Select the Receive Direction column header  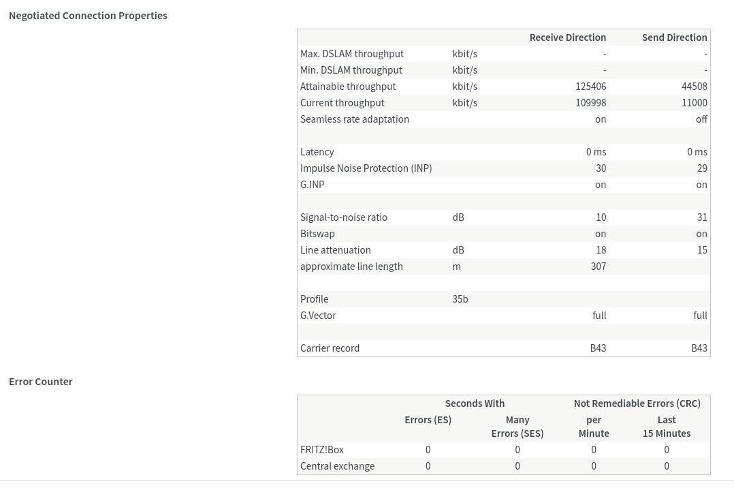pyautogui.click(x=567, y=37)
